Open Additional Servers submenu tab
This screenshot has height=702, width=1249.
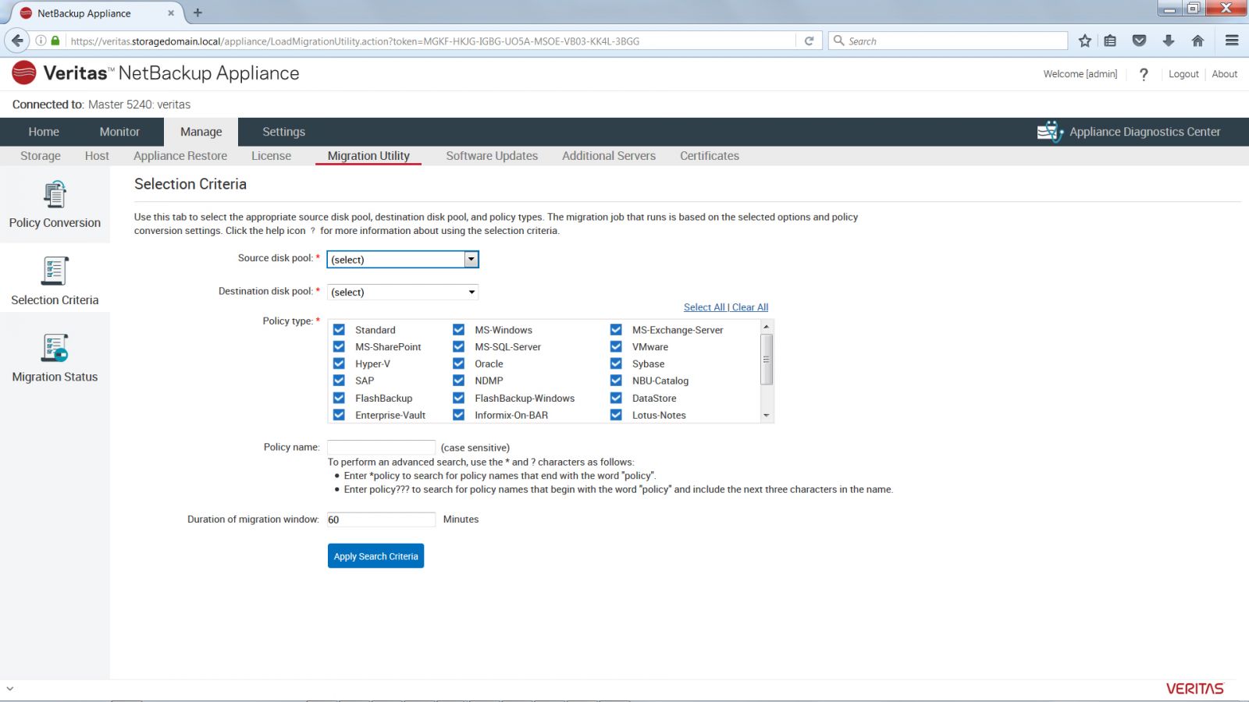pyautogui.click(x=609, y=156)
